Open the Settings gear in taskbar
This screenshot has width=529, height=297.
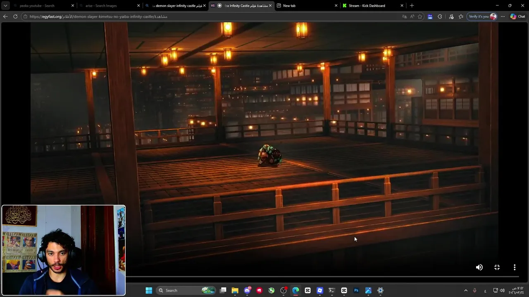coord(380,290)
